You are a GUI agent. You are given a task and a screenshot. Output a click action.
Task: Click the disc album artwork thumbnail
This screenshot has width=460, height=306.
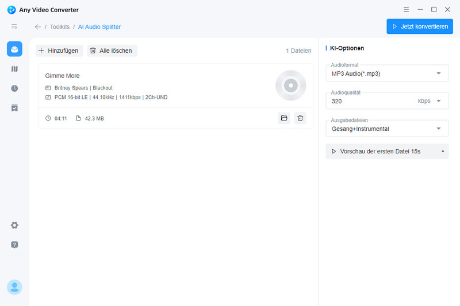coord(291,86)
